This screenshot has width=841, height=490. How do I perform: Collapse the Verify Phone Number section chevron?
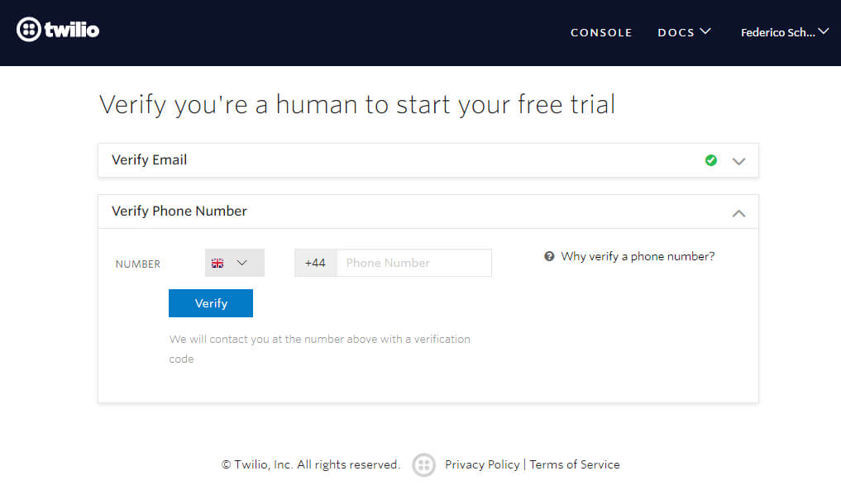738,213
